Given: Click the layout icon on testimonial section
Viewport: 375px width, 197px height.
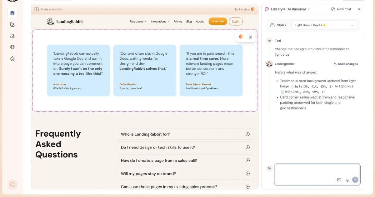Looking at the screenshot, I should pos(250,37).
